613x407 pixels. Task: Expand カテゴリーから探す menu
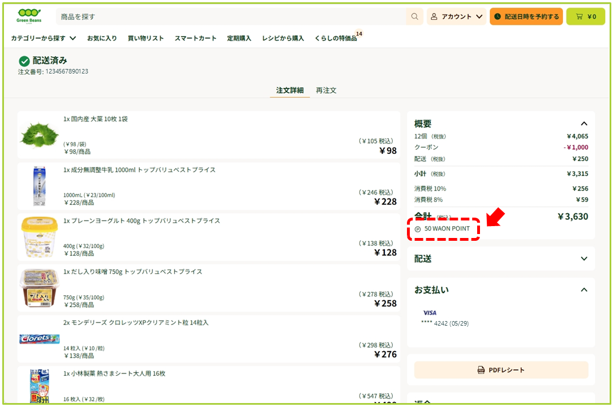coord(44,38)
